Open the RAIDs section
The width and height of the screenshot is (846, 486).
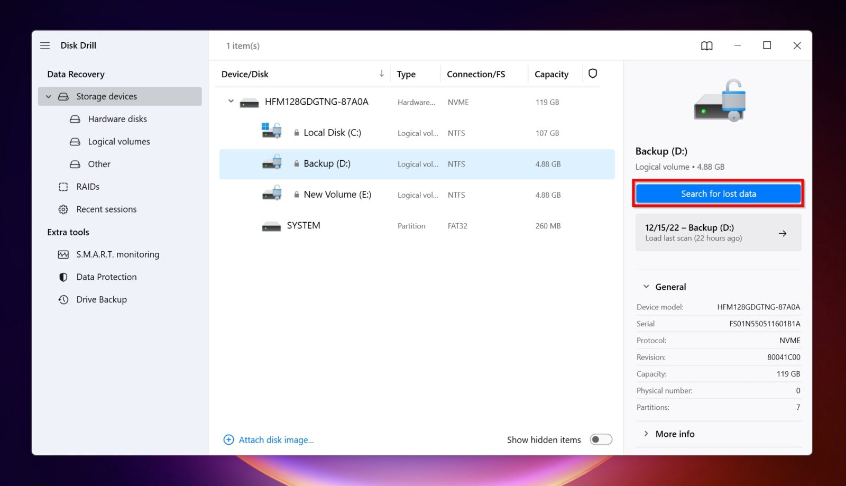87,186
